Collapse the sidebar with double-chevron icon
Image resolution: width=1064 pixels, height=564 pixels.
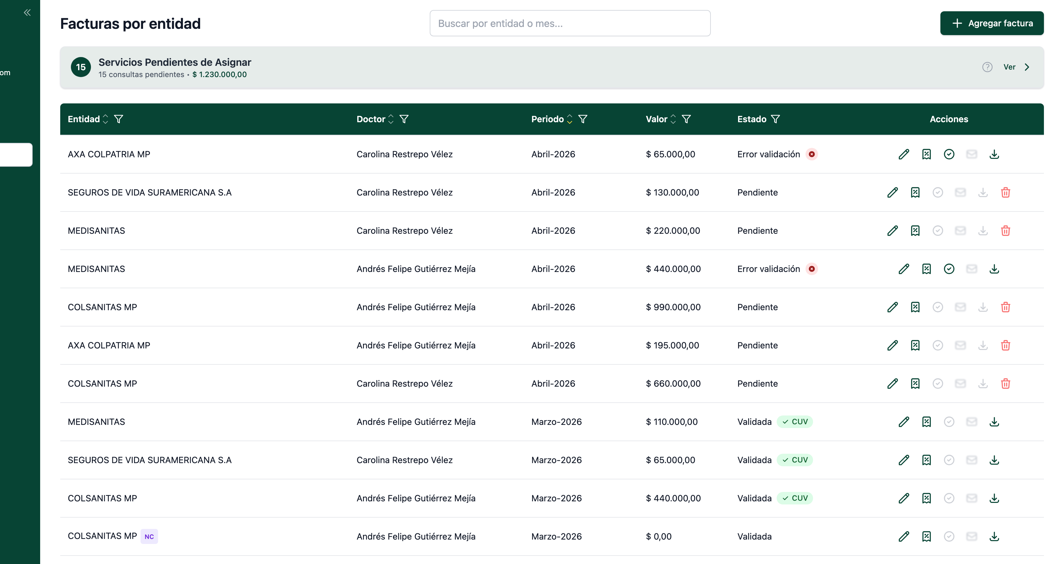coord(27,13)
